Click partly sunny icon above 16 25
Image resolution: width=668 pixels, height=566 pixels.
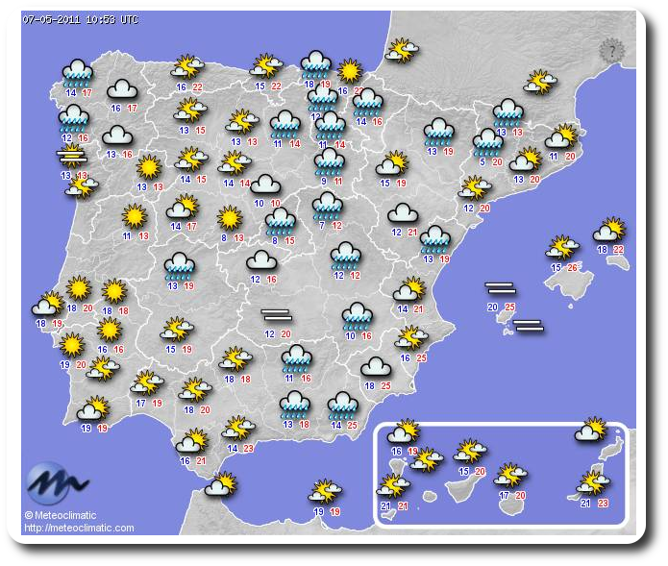click(x=411, y=337)
